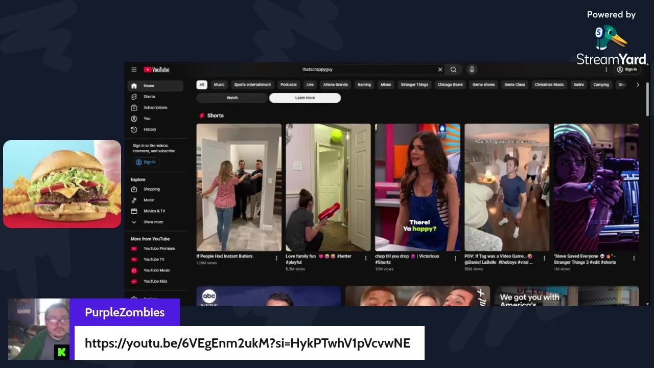Click the blue Sign in button in the sidebar
The image size is (654, 368).
pos(147,162)
